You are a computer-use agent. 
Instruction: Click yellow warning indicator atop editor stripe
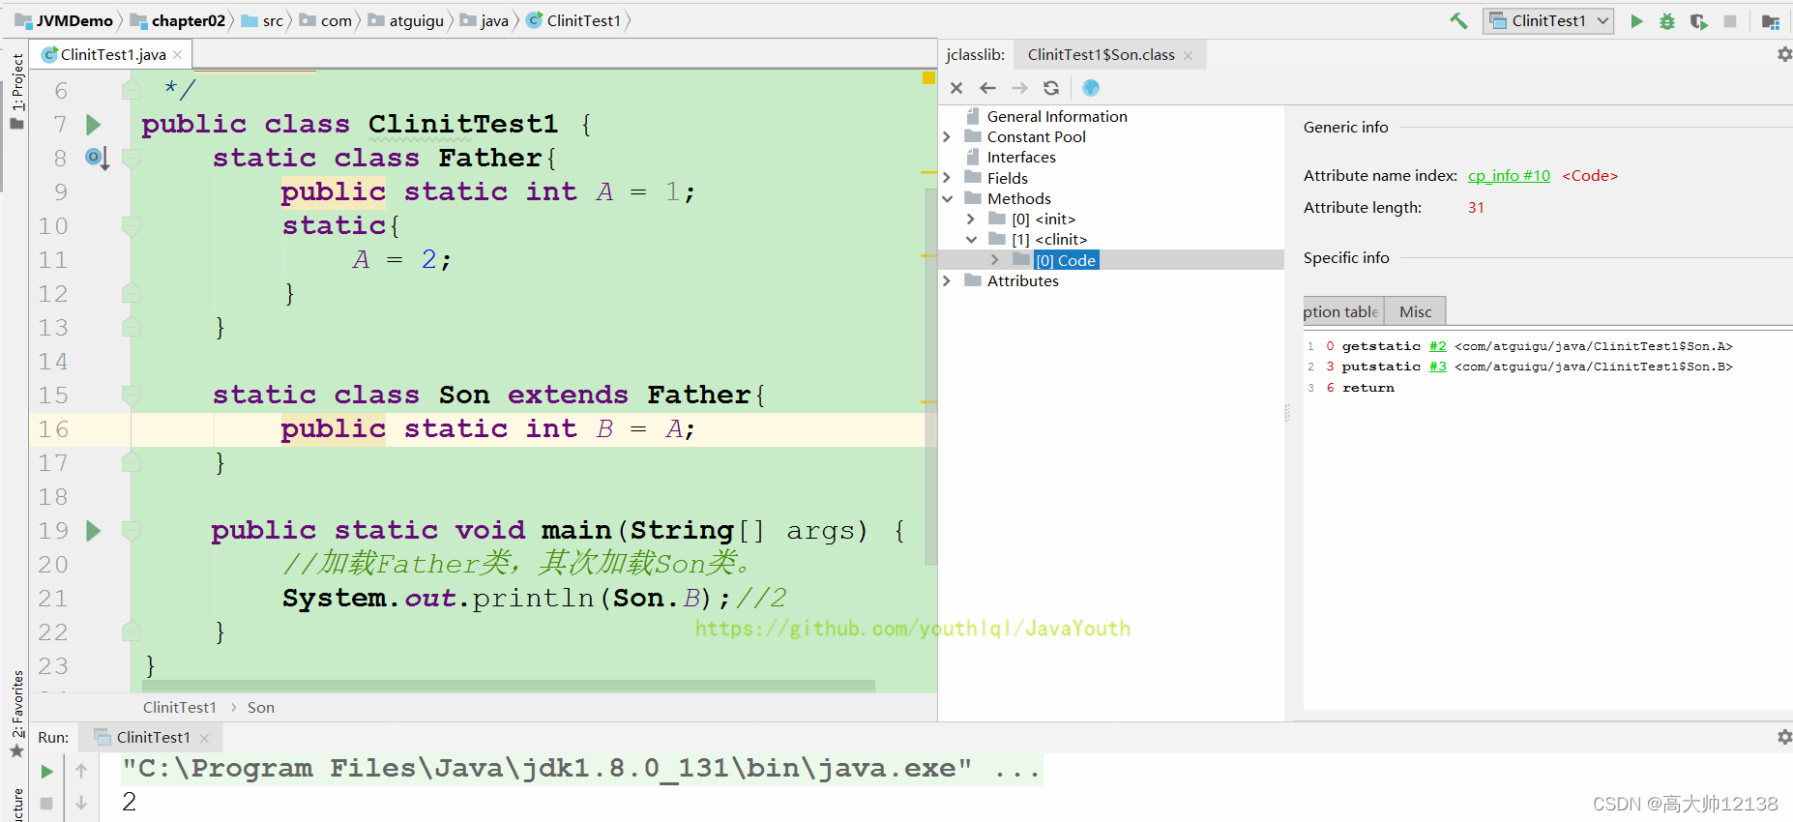pos(928,78)
